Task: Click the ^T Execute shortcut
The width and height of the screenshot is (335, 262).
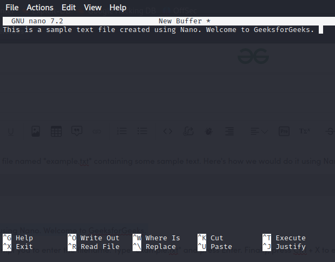Action: click(x=284, y=238)
